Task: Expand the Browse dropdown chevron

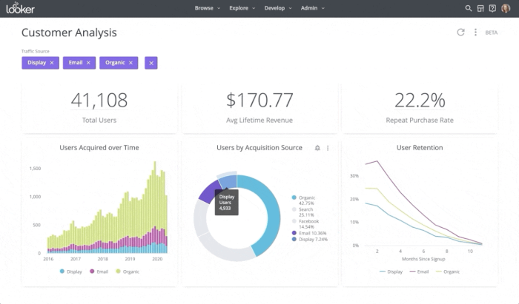Action: pos(219,8)
